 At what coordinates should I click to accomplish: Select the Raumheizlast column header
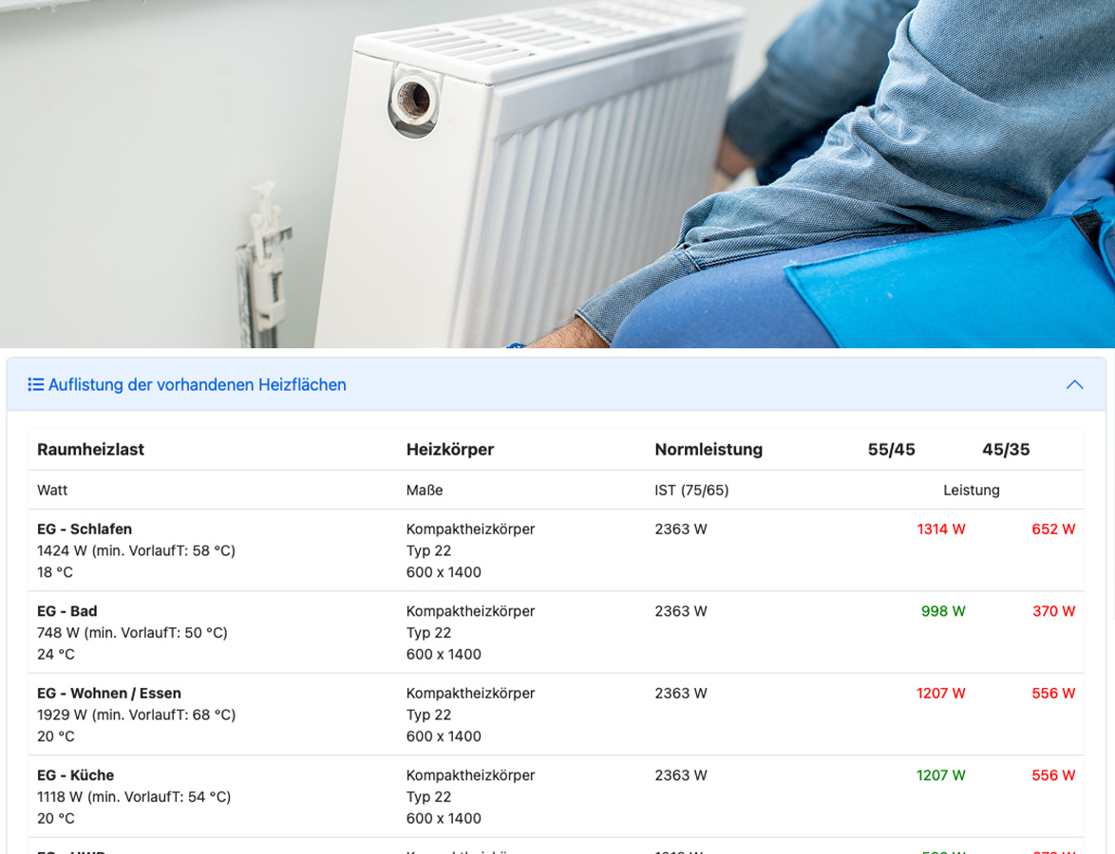[90, 450]
